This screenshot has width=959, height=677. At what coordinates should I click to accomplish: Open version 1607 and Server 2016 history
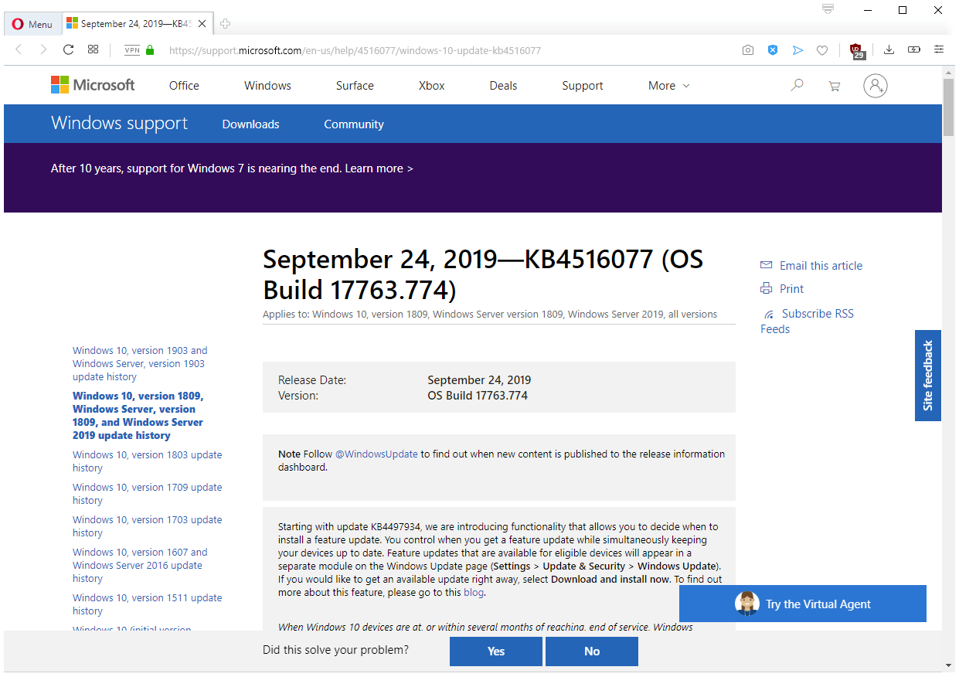(140, 566)
